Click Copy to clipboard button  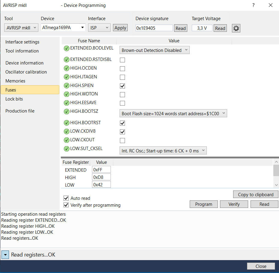point(256,194)
